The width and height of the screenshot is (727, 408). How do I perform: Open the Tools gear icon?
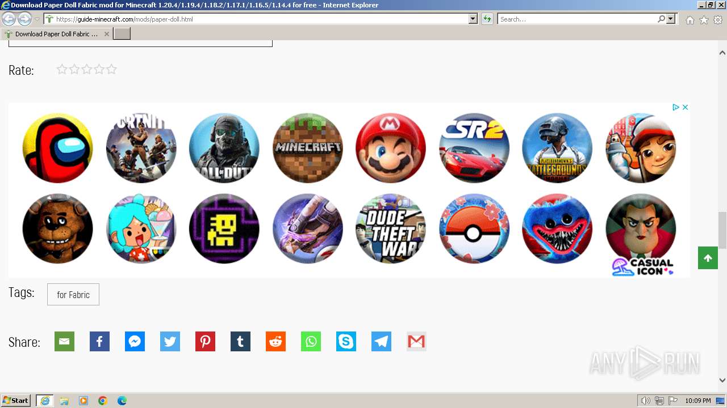point(718,20)
